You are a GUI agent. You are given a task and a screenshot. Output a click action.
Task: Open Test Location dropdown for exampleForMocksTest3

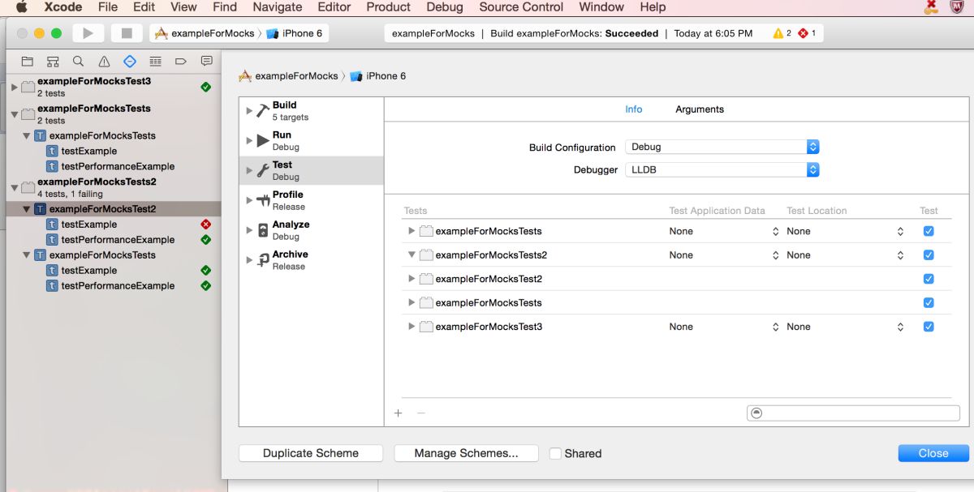845,327
